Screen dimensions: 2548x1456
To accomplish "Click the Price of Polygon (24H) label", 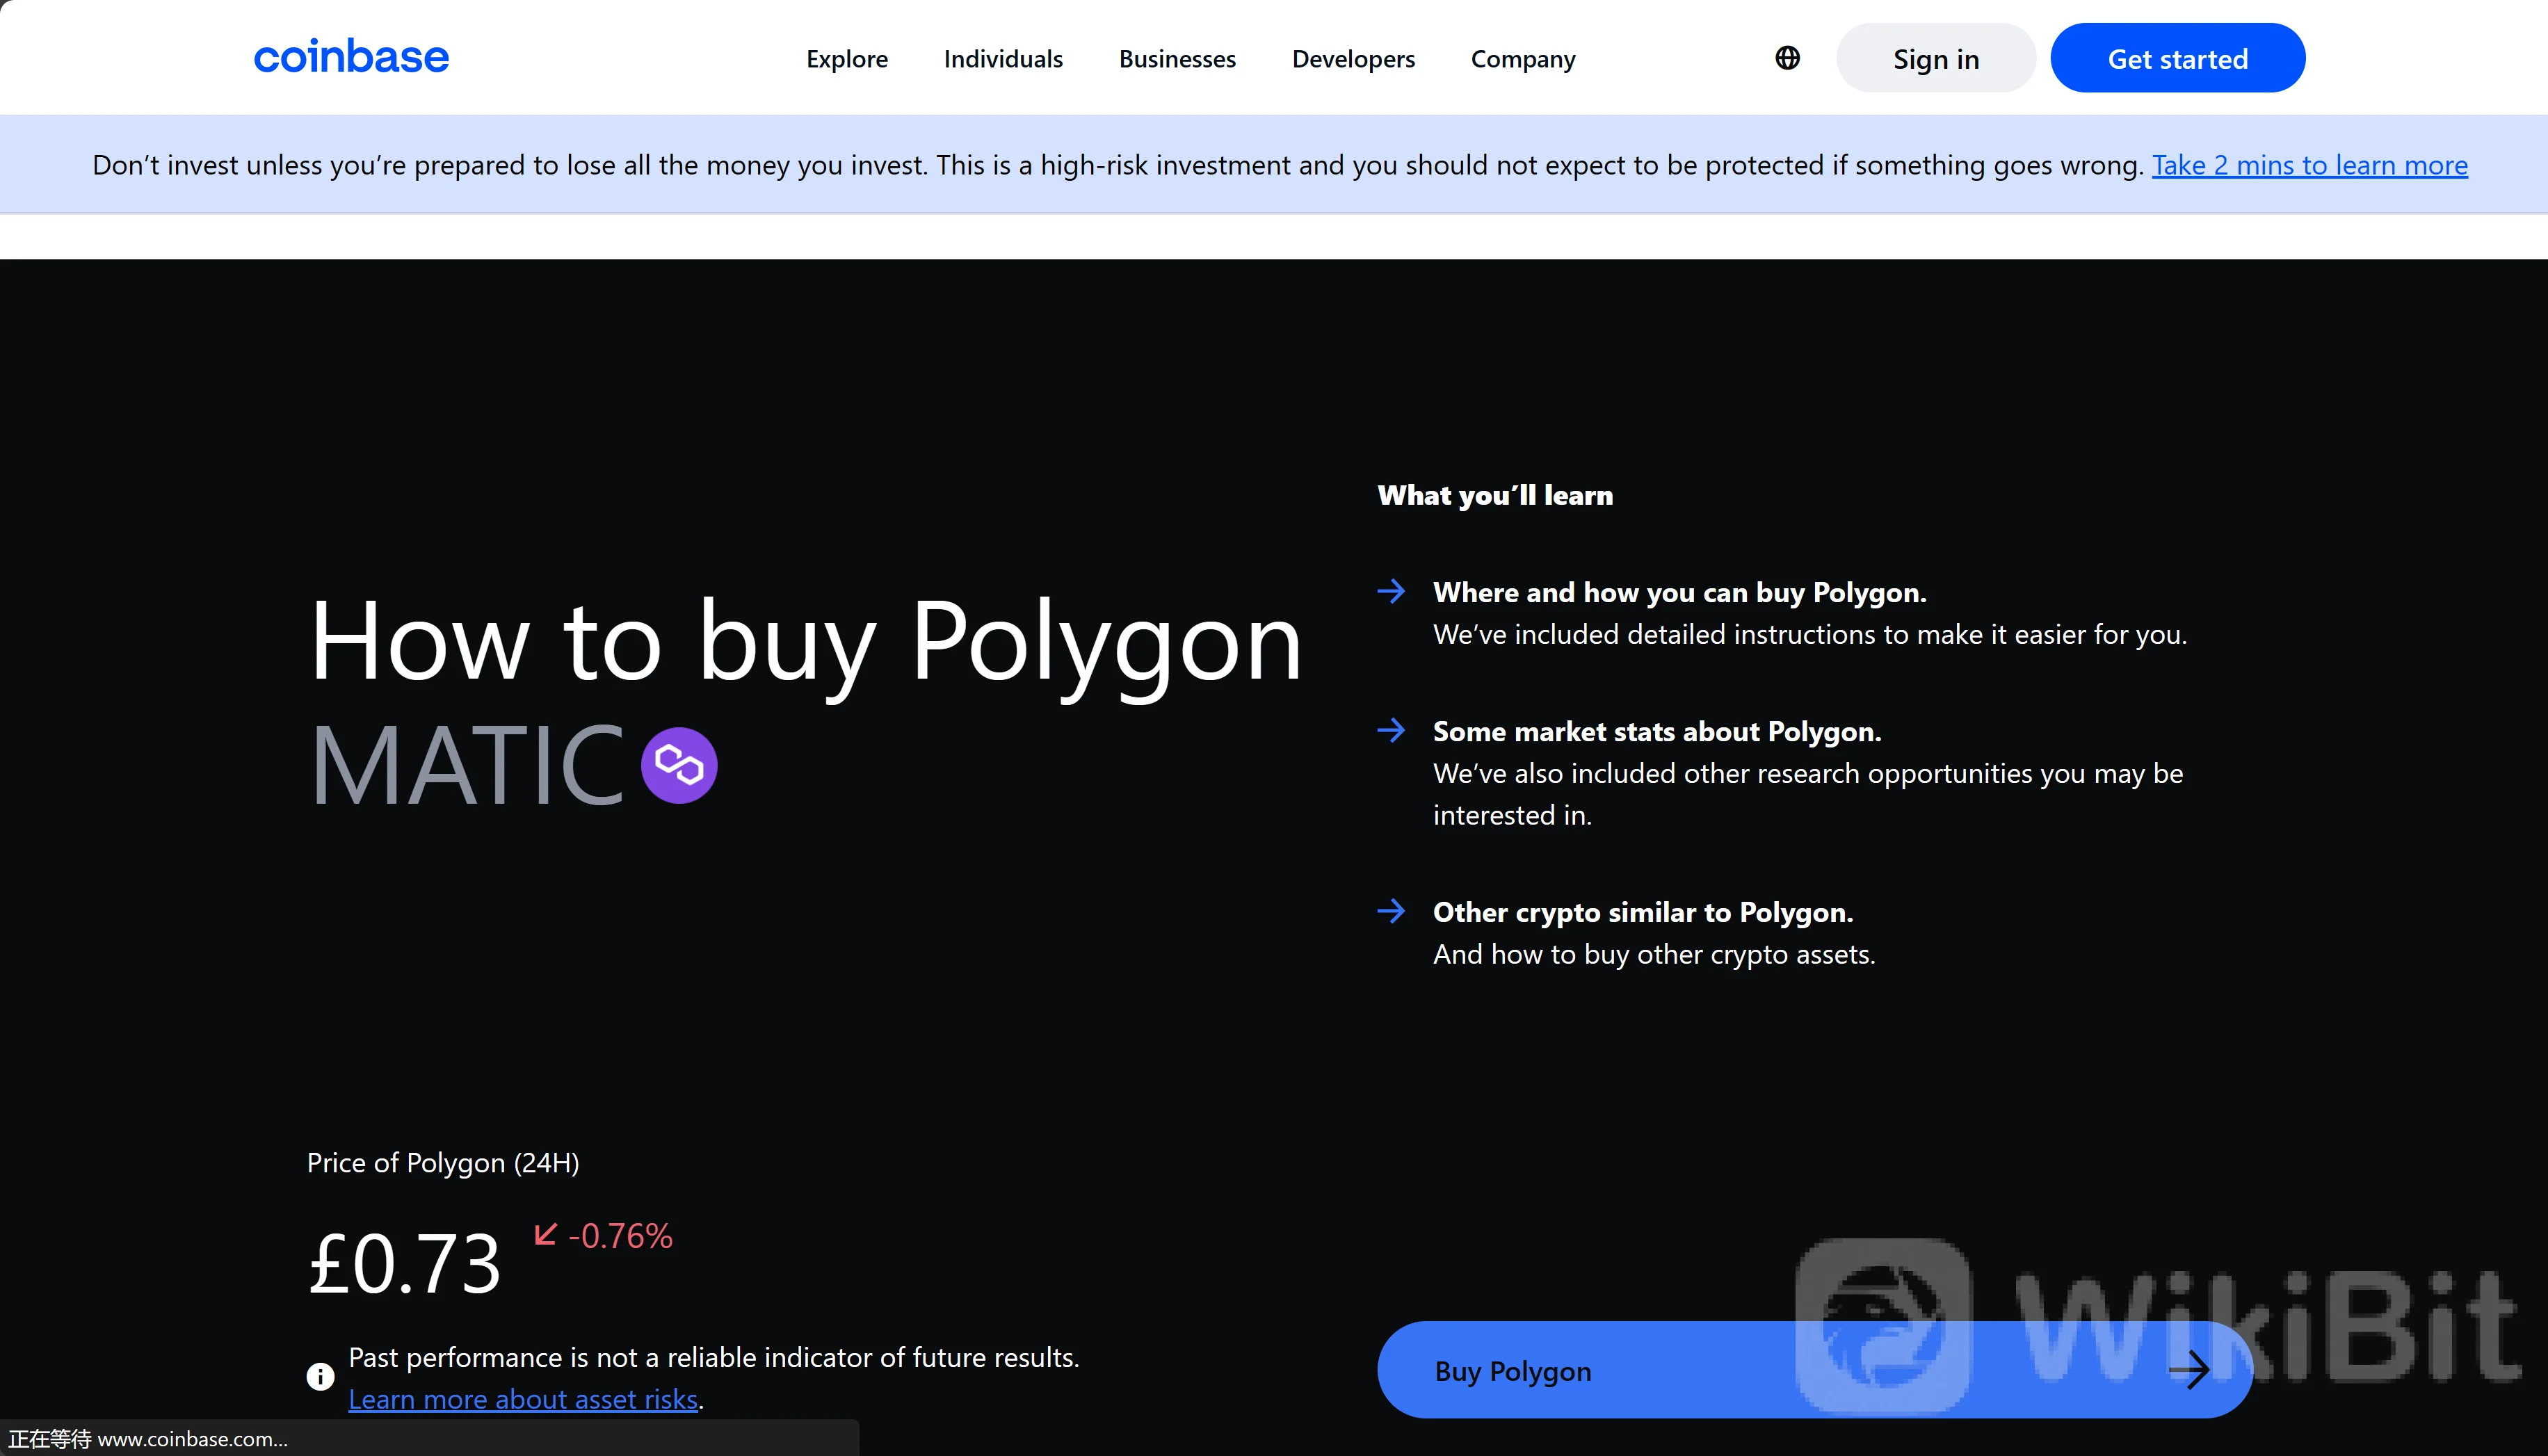I will point(443,1162).
